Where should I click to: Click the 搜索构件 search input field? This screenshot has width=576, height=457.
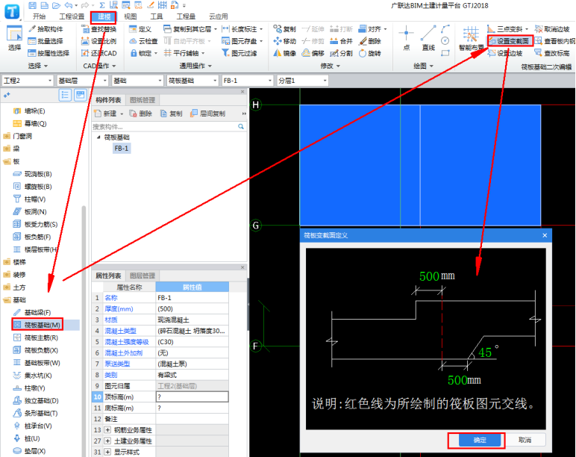point(164,126)
